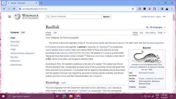Click the Log in link
Viewport: 176px width, 99px height.
point(158,16)
